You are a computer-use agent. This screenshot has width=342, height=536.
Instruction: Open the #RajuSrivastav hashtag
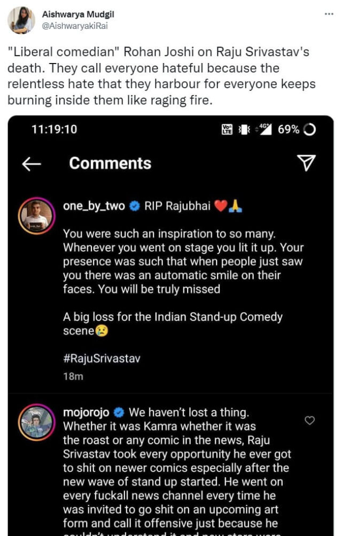[x=102, y=358]
